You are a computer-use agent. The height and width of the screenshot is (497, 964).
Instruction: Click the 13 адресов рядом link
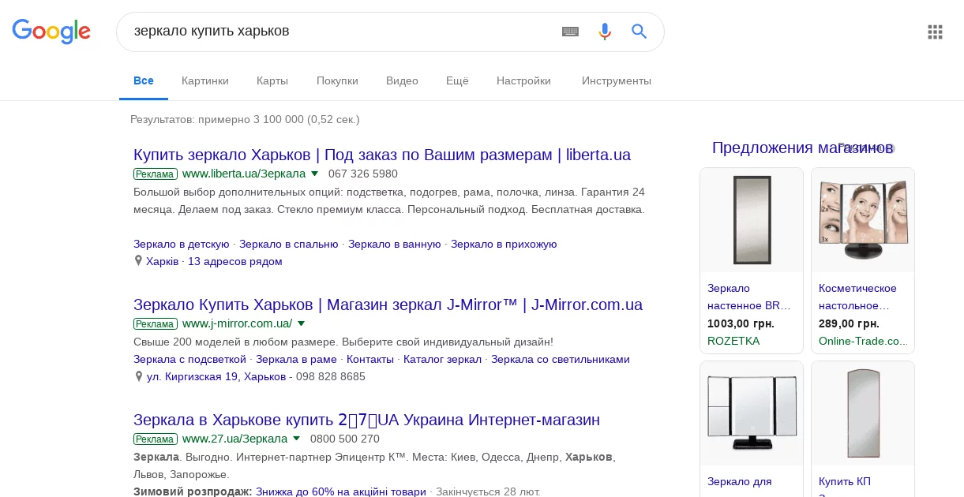[x=234, y=261]
